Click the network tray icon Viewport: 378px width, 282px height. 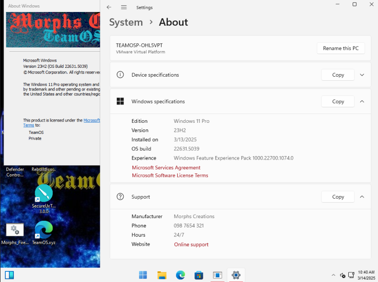point(351,275)
